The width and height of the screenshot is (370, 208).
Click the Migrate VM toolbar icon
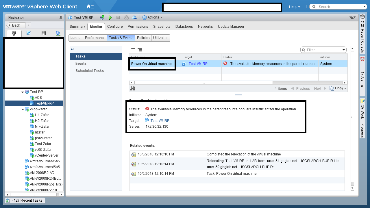tap(134, 18)
